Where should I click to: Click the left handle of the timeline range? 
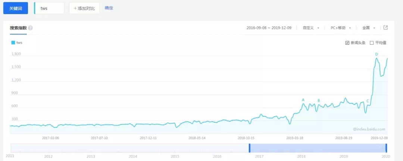pos(249,148)
